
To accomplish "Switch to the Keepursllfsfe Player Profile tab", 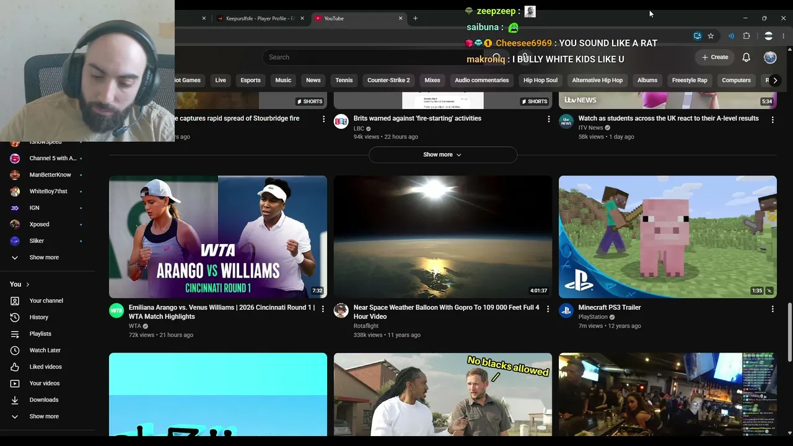I will 260,18.
